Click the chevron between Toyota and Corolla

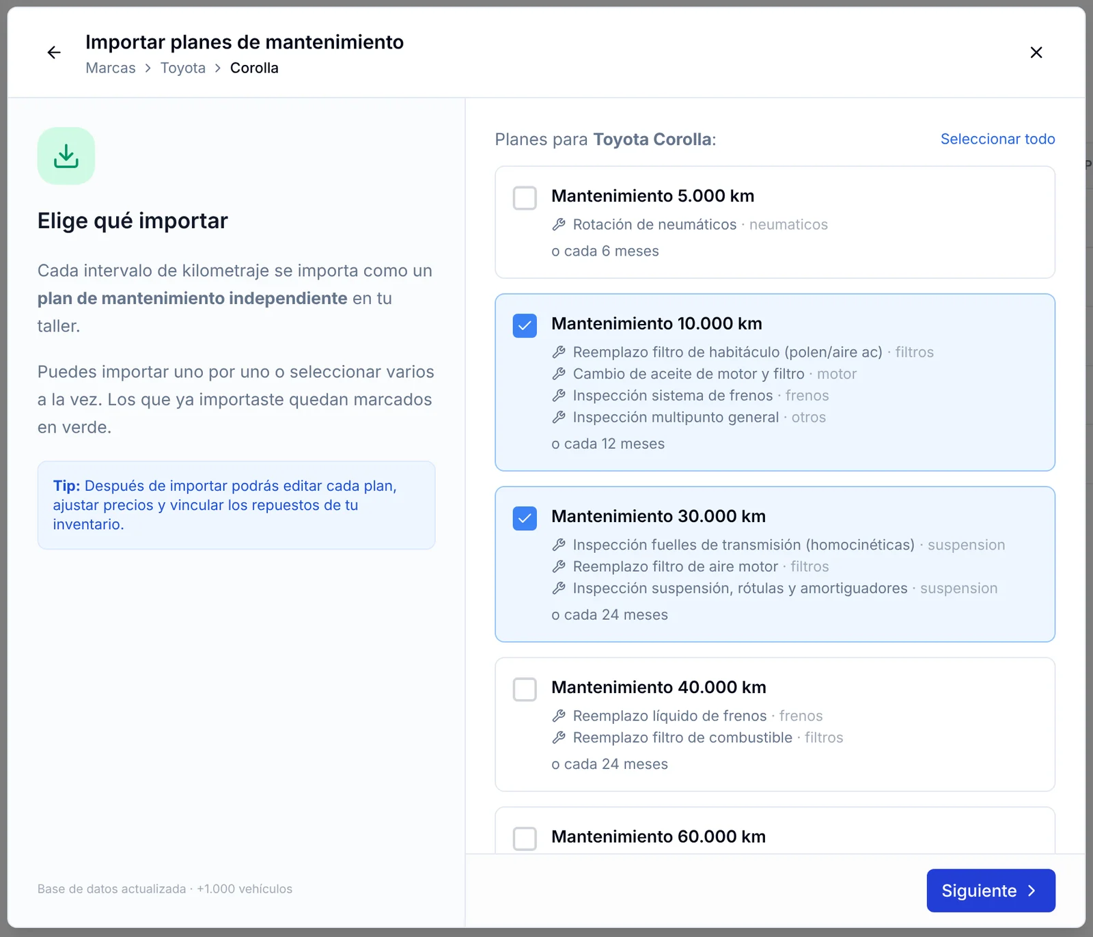(218, 68)
